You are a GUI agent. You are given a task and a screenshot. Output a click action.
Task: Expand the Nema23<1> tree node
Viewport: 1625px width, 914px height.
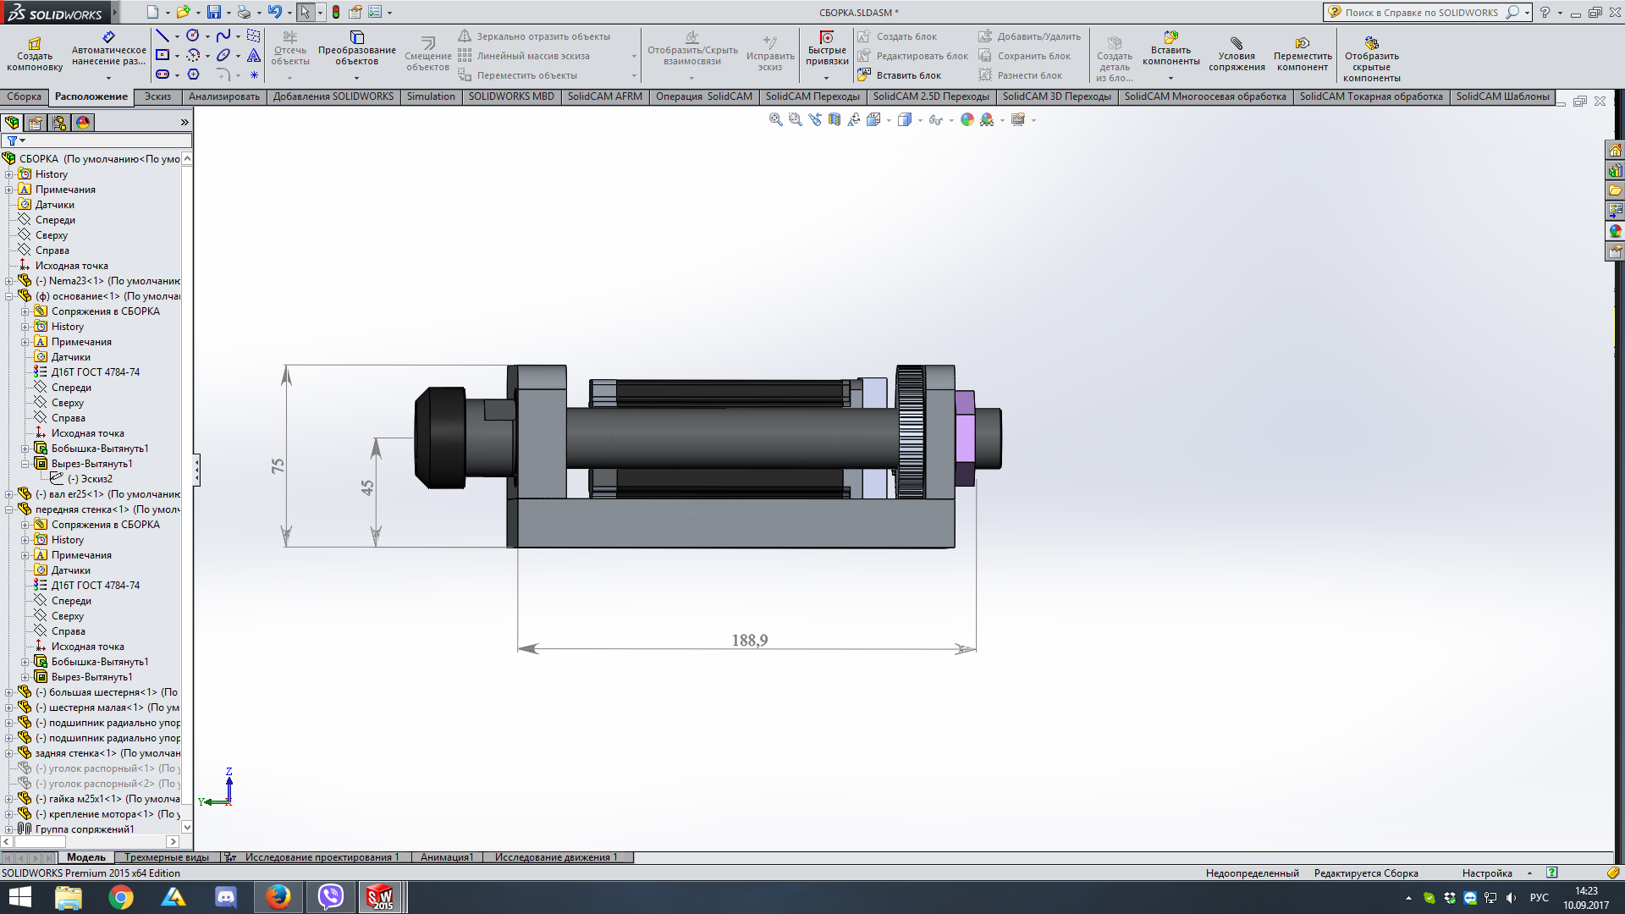coord(9,281)
